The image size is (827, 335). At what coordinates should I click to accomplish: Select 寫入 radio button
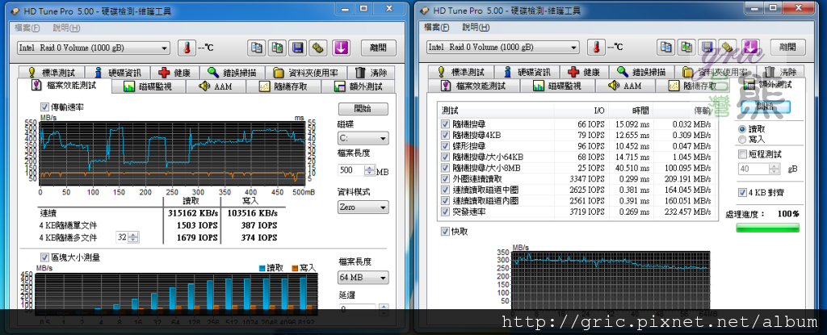pos(743,140)
